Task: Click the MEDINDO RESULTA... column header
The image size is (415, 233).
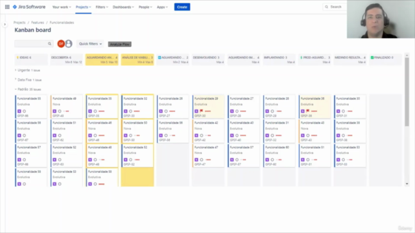Action: click(350, 60)
